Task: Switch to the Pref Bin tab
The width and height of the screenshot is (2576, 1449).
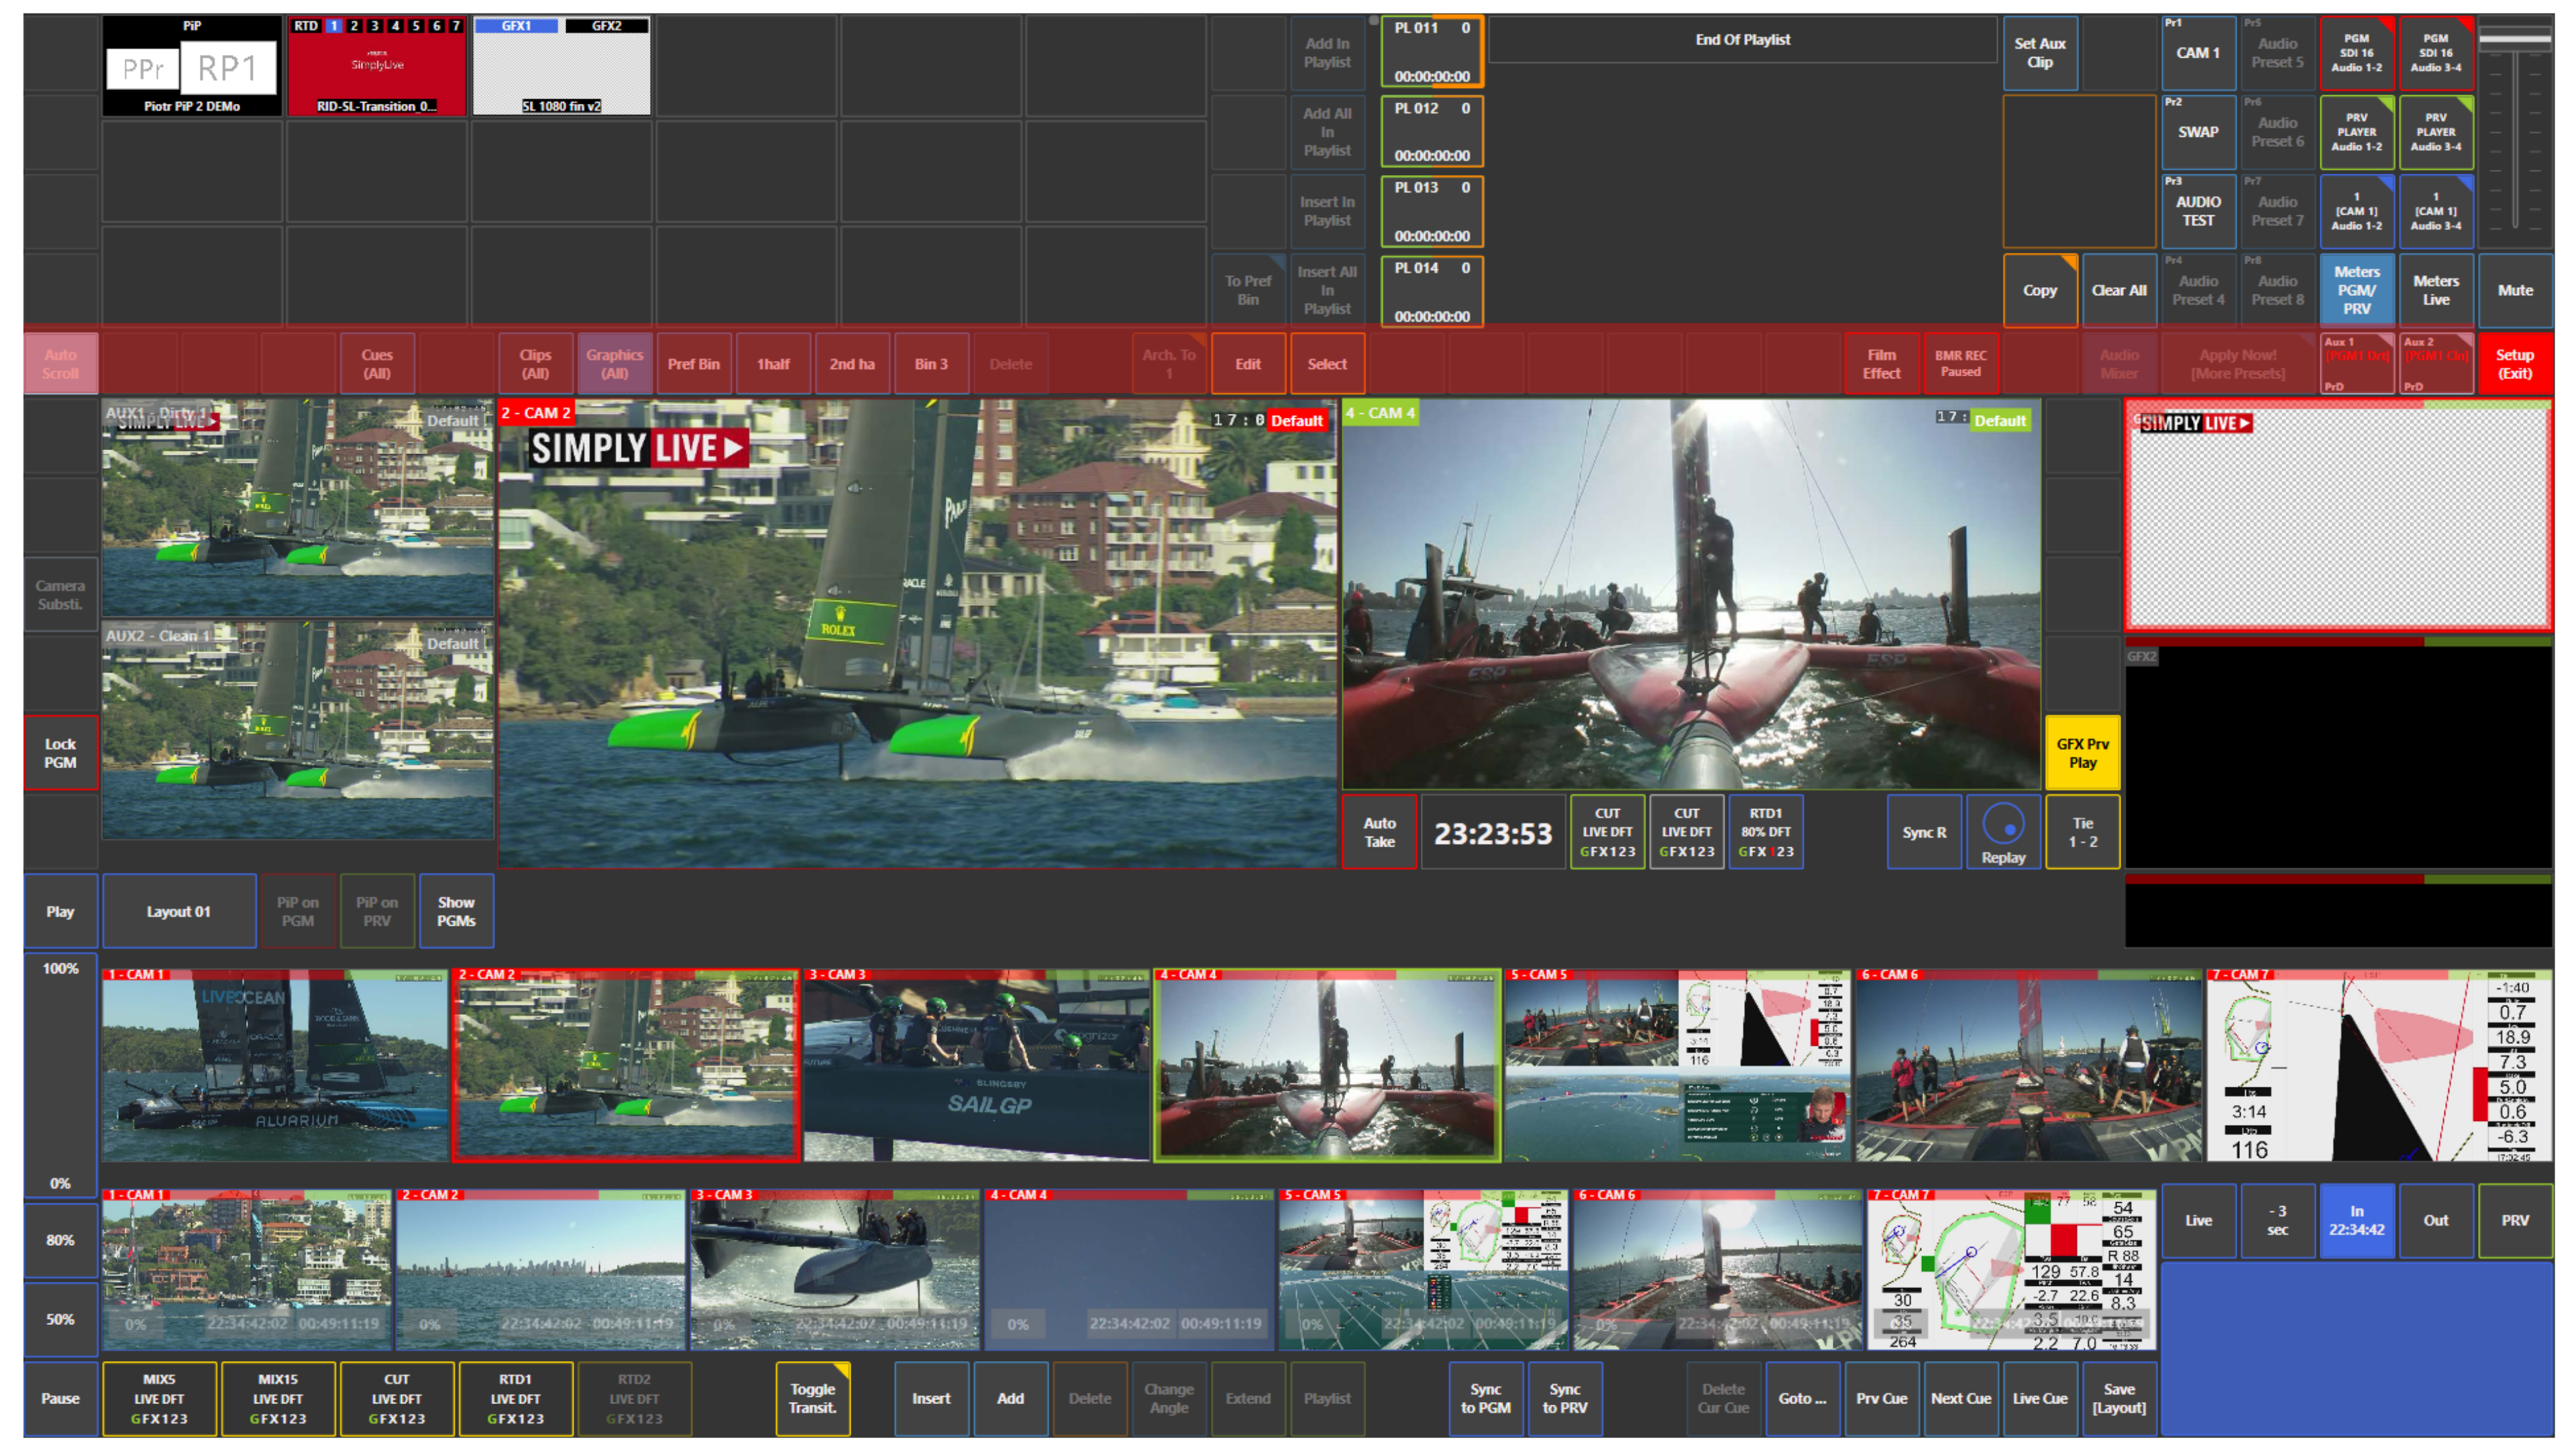Action: pyautogui.click(x=694, y=364)
